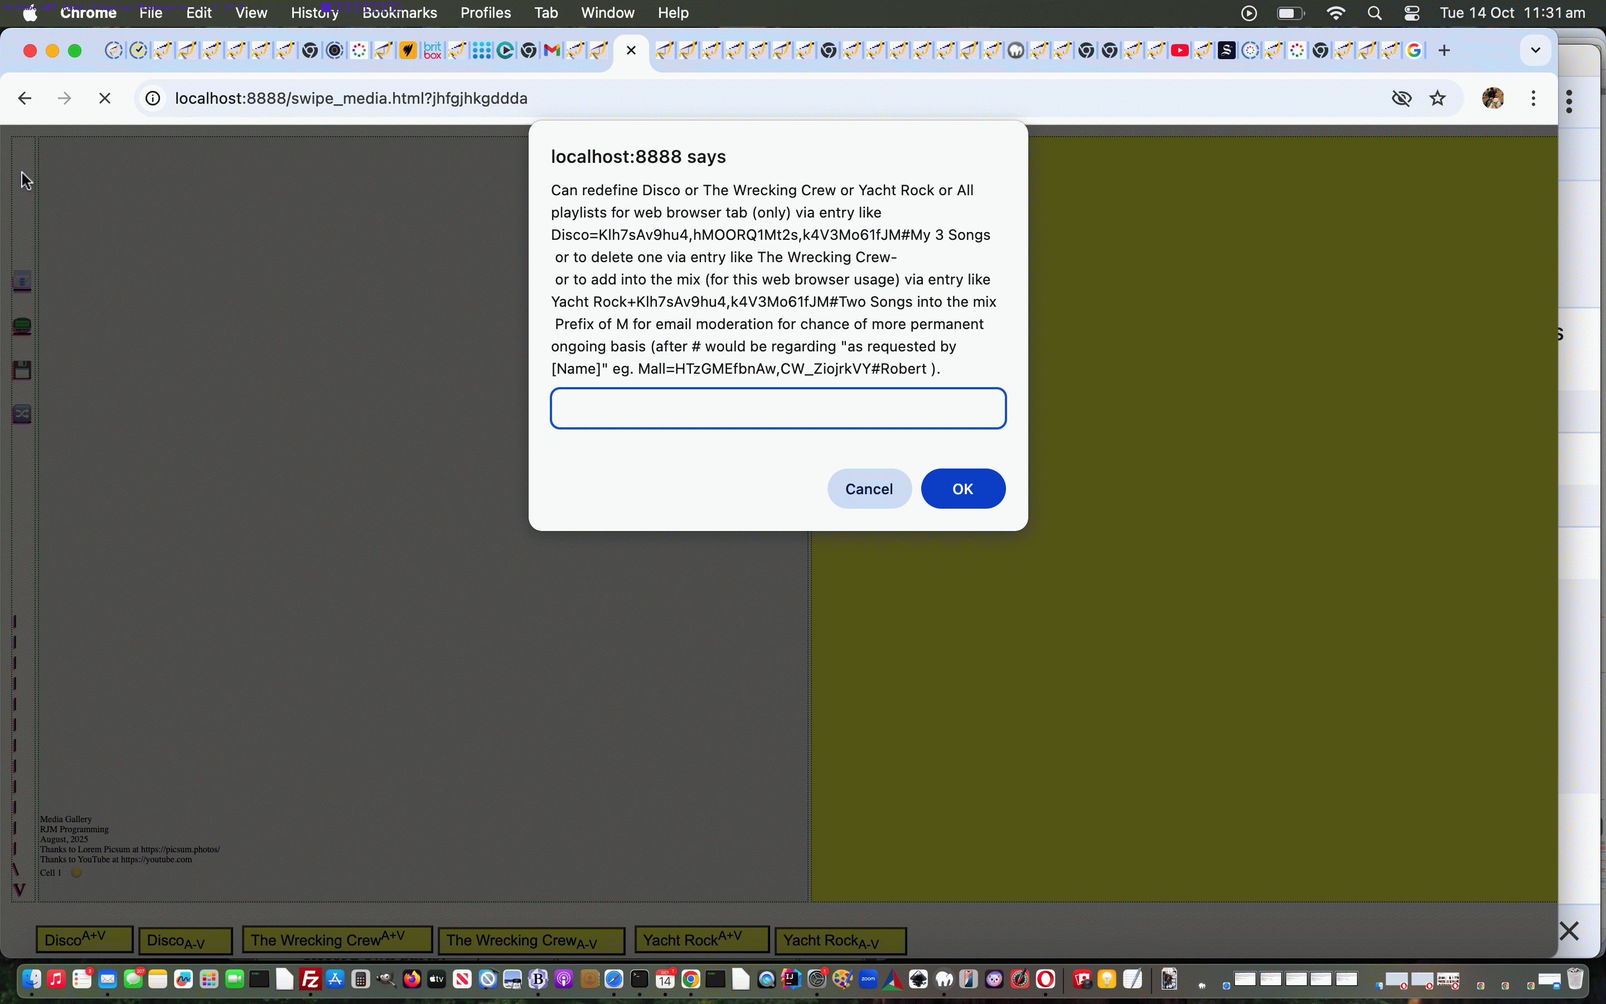Cancel the localhost prompt dialog

point(869,489)
